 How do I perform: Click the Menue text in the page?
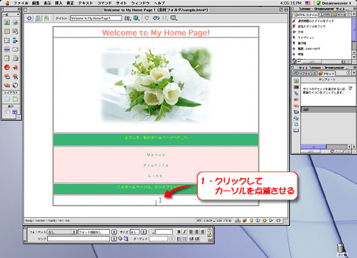pyautogui.click(x=156, y=155)
